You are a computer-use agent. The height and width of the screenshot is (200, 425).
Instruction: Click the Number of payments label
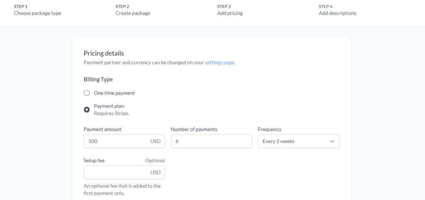click(194, 129)
